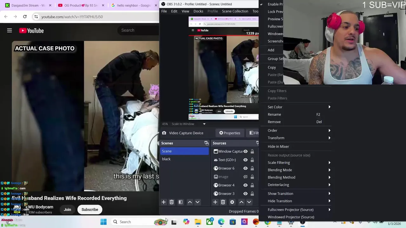Hide the Browser 4 source via eye icon
Viewport: 406px width, 228px height.
pyautogui.click(x=245, y=185)
